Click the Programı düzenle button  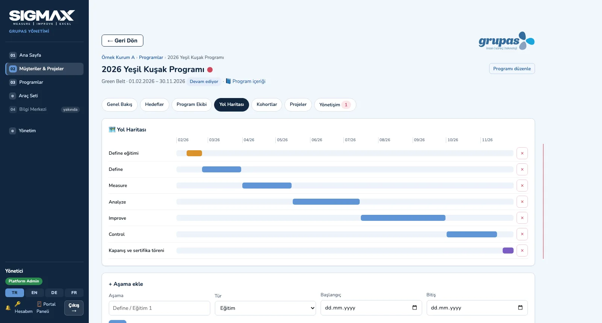click(x=512, y=69)
